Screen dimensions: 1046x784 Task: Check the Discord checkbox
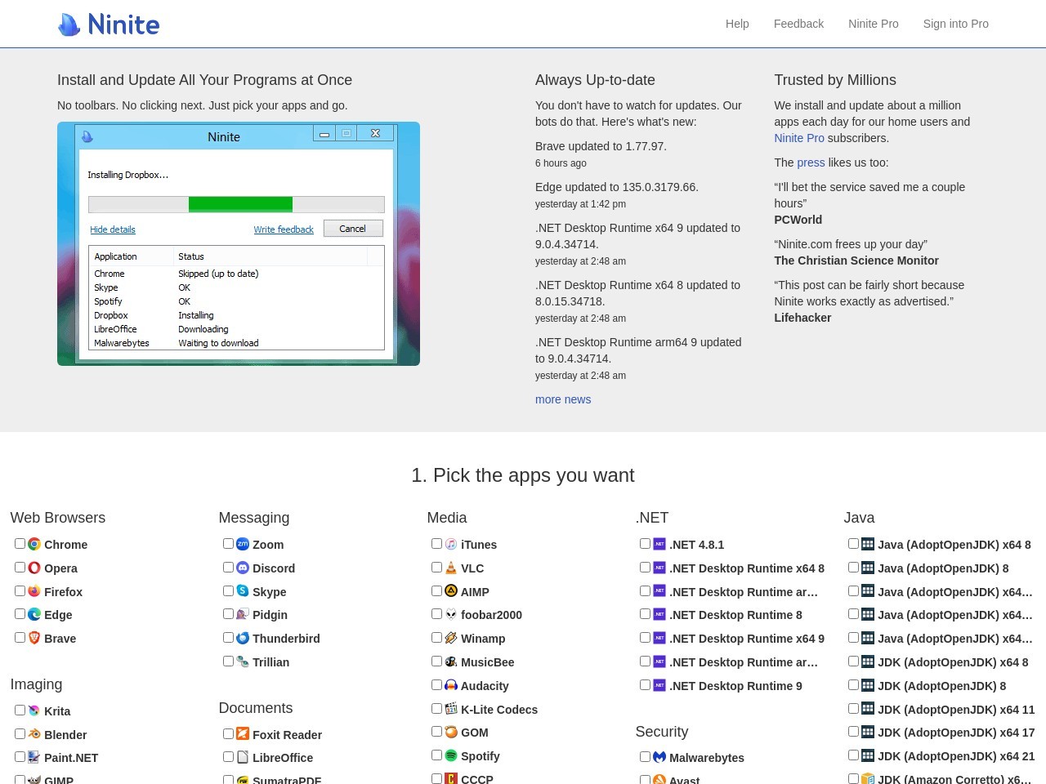point(228,567)
